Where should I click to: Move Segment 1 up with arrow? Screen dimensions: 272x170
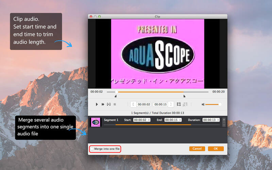click(224, 122)
